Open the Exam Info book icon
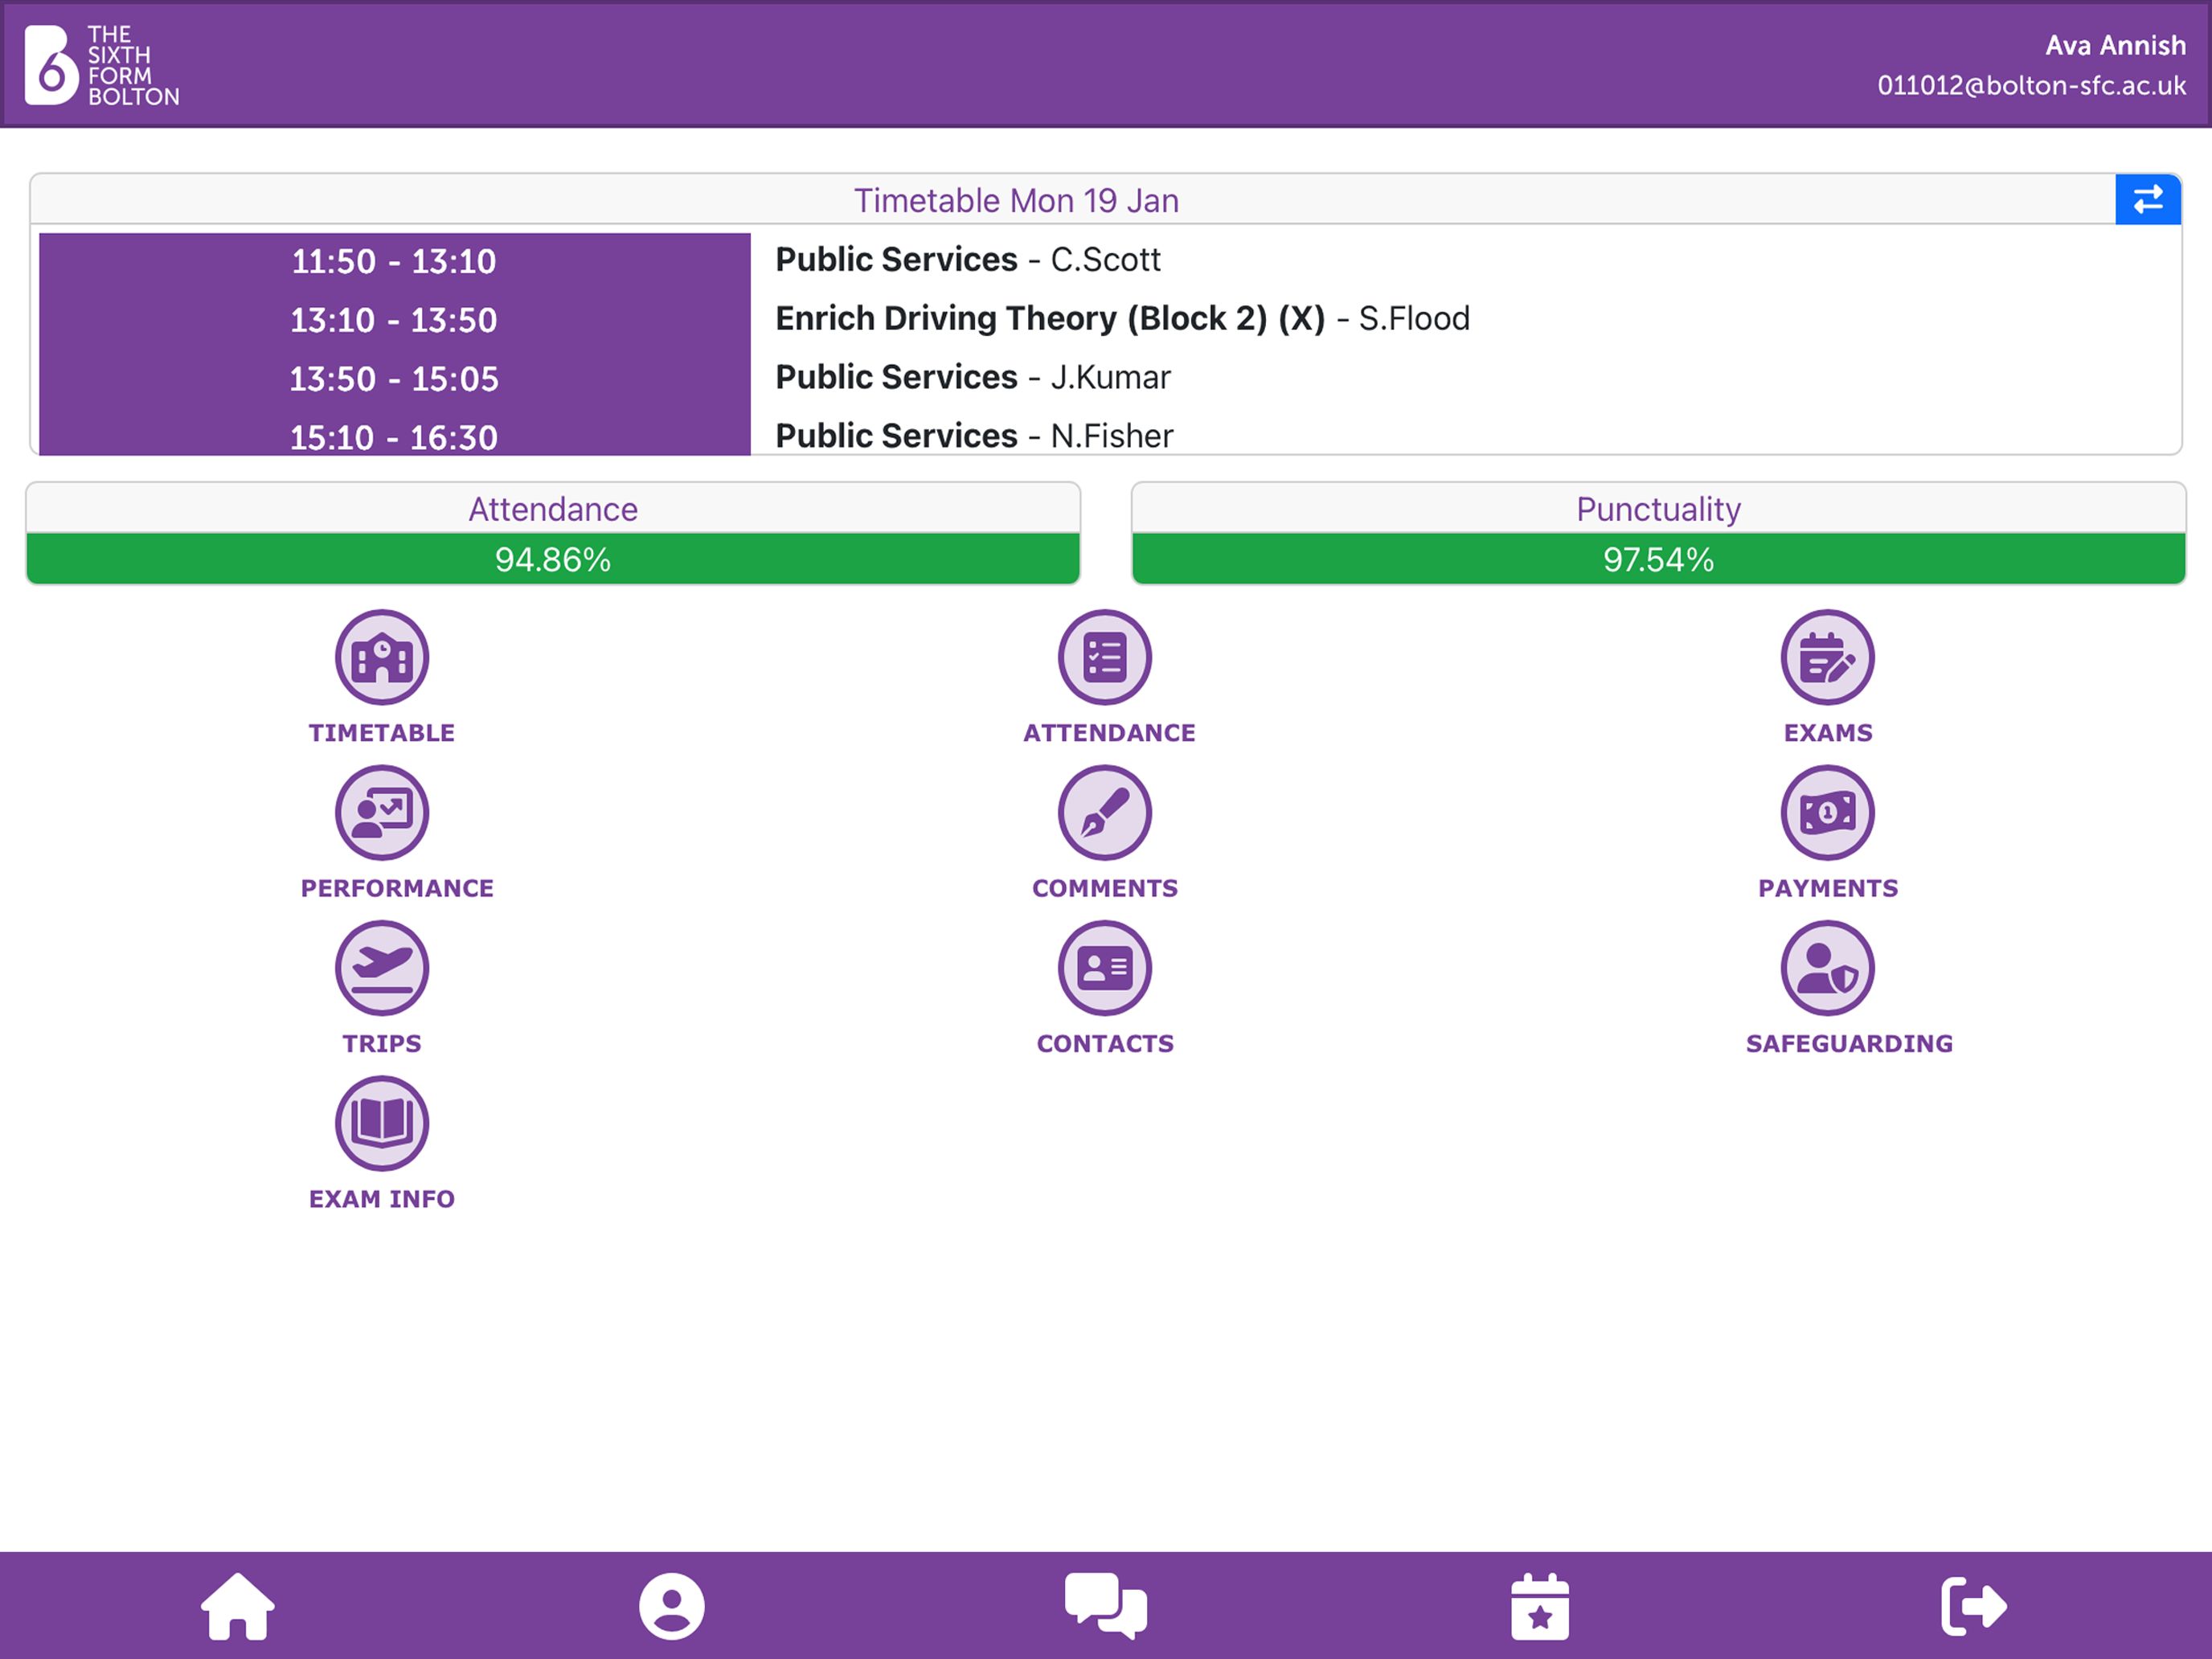 point(382,1122)
